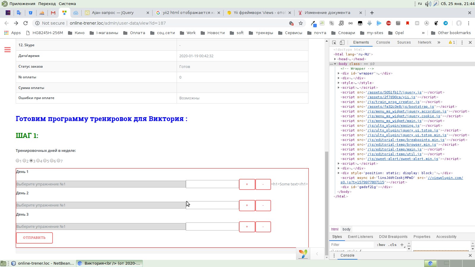Click the minus button for День 2
The height and width of the screenshot is (267, 475).
coord(263,205)
